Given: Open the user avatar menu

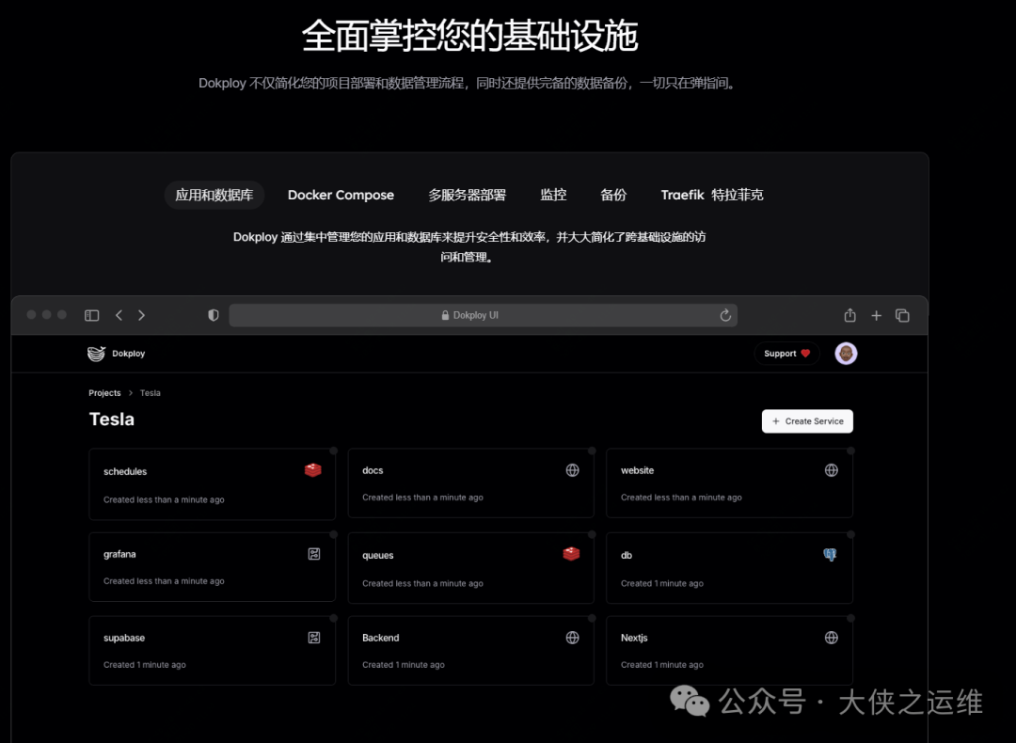Looking at the screenshot, I should click(x=846, y=354).
